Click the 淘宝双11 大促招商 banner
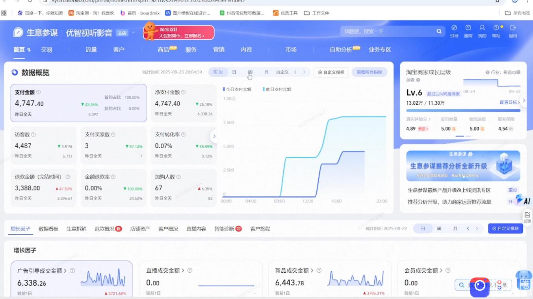 179,32
